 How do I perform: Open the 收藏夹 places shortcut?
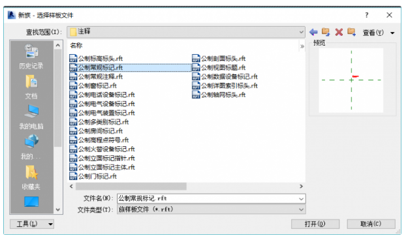point(31,177)
